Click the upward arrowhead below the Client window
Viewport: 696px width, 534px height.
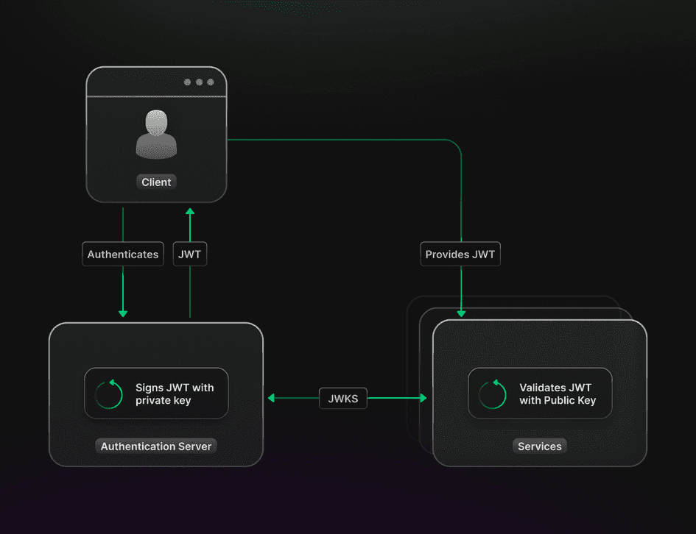coord(190,212)
